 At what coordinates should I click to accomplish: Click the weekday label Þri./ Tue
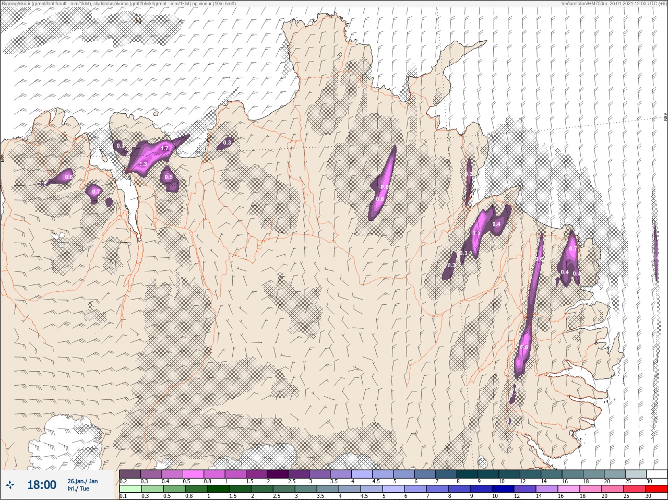[x=78, y=489]
